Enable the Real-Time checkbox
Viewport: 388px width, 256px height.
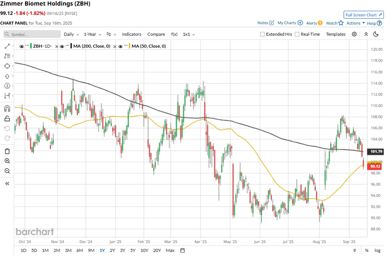[297, 34]
